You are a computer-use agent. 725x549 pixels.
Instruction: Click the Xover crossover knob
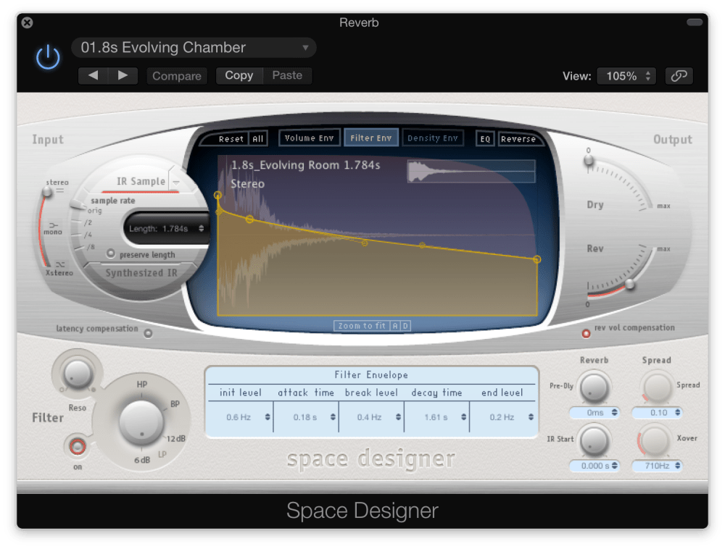tap(658, 443)
